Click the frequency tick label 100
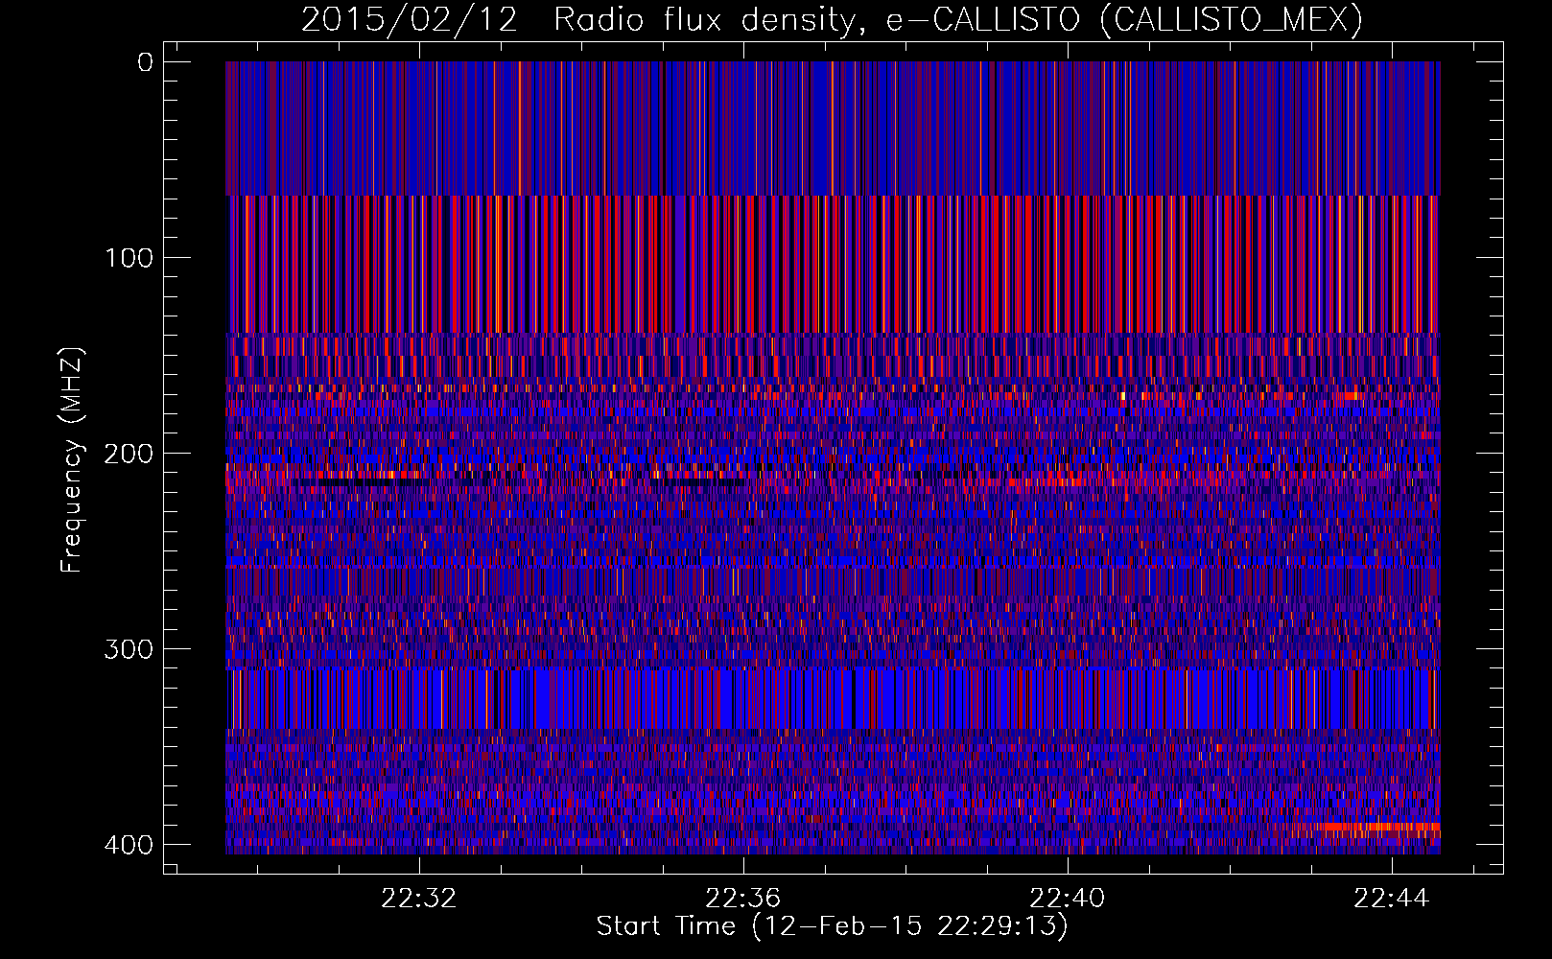The width and height of the screenshot is (1552, 959). 129,258
